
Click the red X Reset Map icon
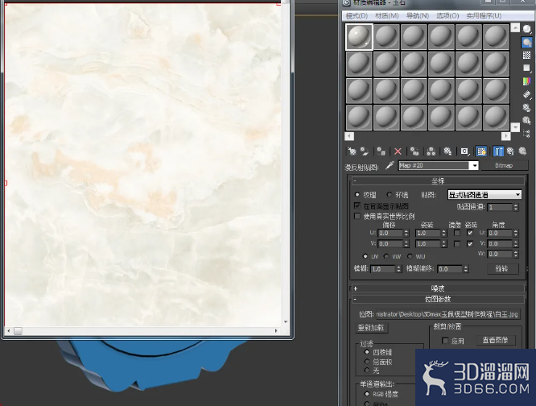(x=398, y=151)
